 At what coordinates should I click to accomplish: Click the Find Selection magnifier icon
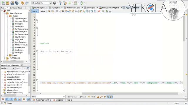tap(63, 11)
